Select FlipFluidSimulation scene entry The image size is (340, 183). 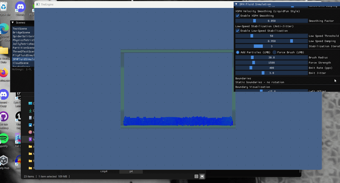pyautogui.click(x=23, y=55)
